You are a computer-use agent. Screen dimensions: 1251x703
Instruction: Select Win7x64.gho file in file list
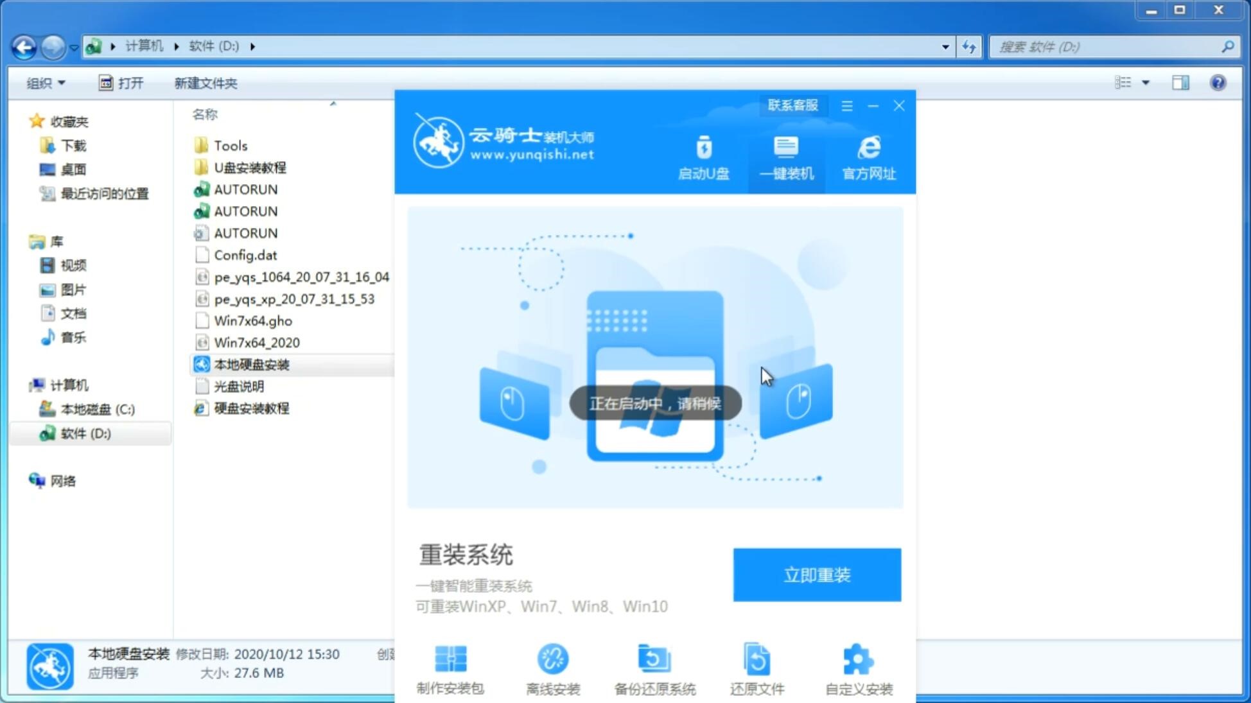point(252,320)
